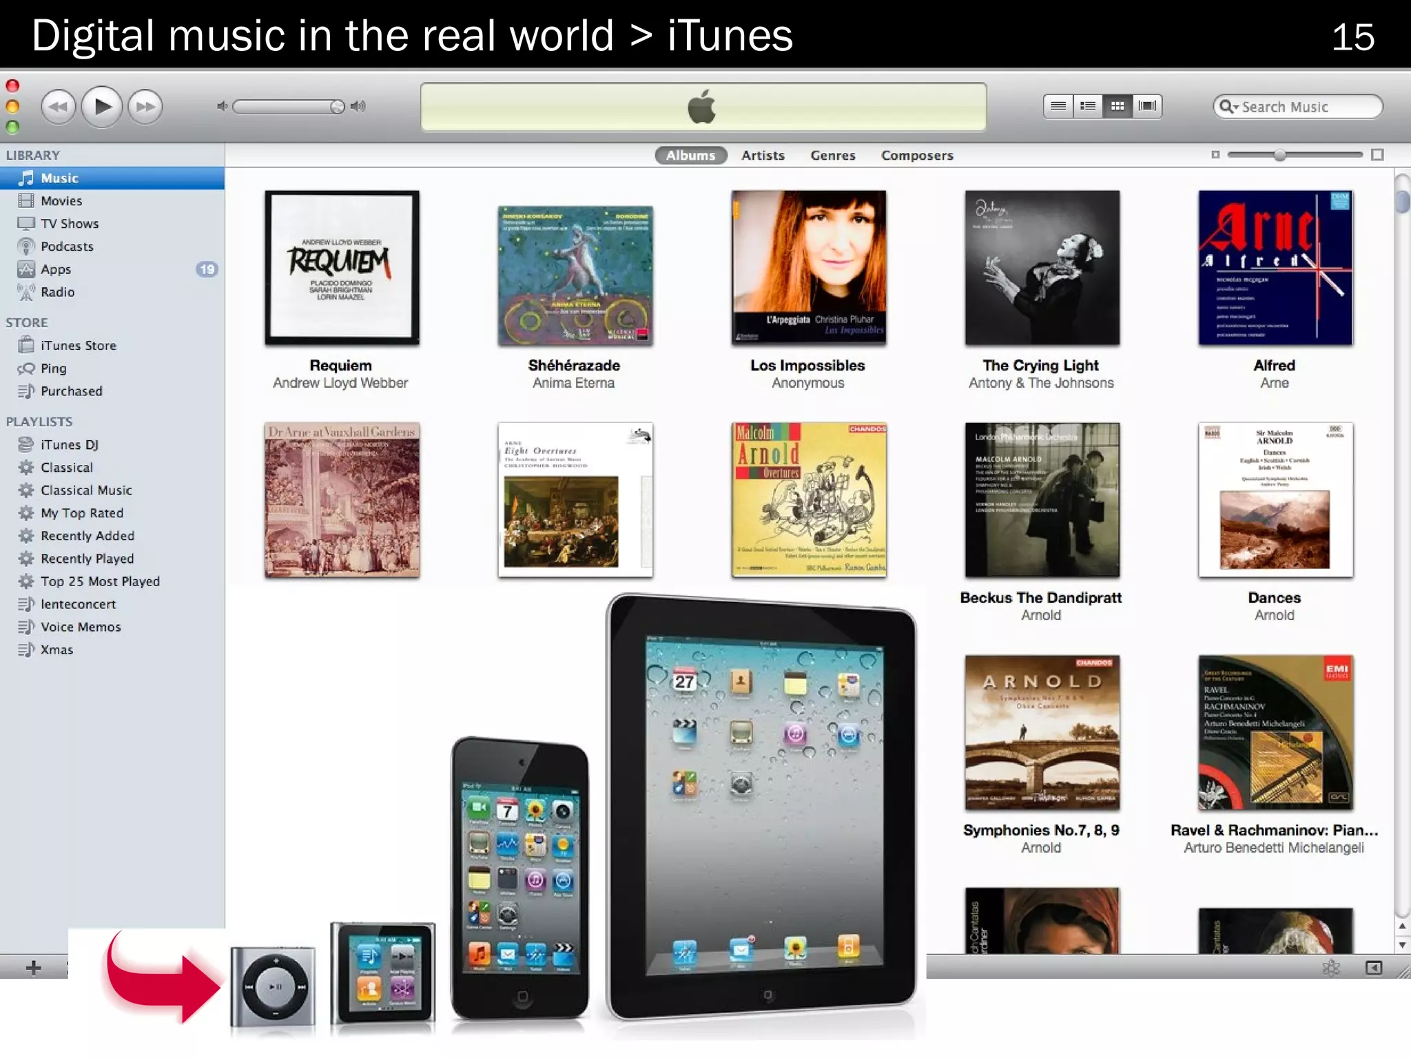Select the Artists tab
The height and width of the screenshot is (1058, 1411).
[x=763, y=156]
